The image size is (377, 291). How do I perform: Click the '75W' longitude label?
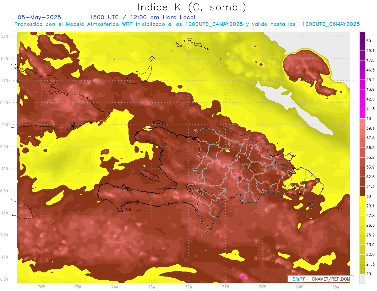coord(78,287)
